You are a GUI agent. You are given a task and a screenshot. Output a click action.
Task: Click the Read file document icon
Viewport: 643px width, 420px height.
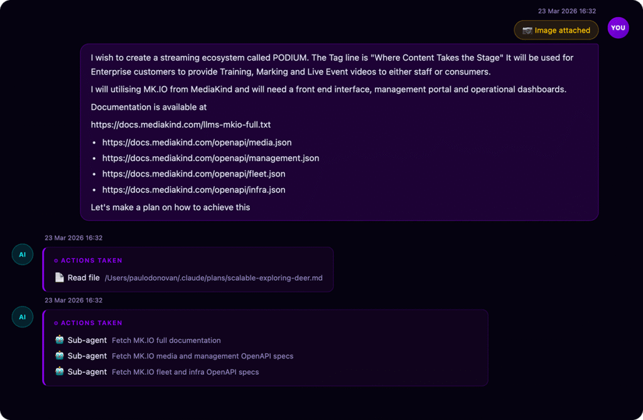[x=60, y=278]
